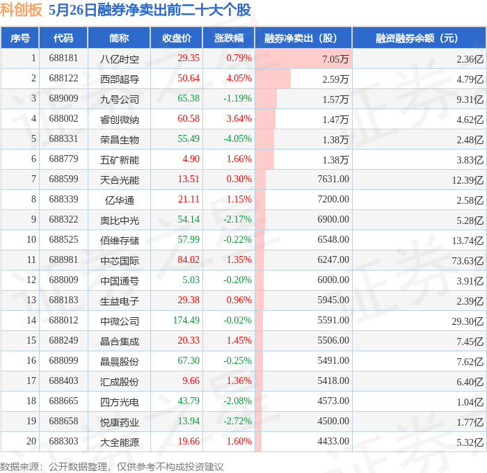
Task: Click the 5月26日融券净卖出前二十大个股 heading
Action: pyautogui.click(x=150, y=10)
